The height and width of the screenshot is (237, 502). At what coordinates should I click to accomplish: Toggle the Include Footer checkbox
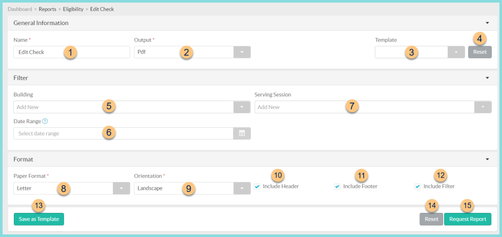tap(337, 186)
